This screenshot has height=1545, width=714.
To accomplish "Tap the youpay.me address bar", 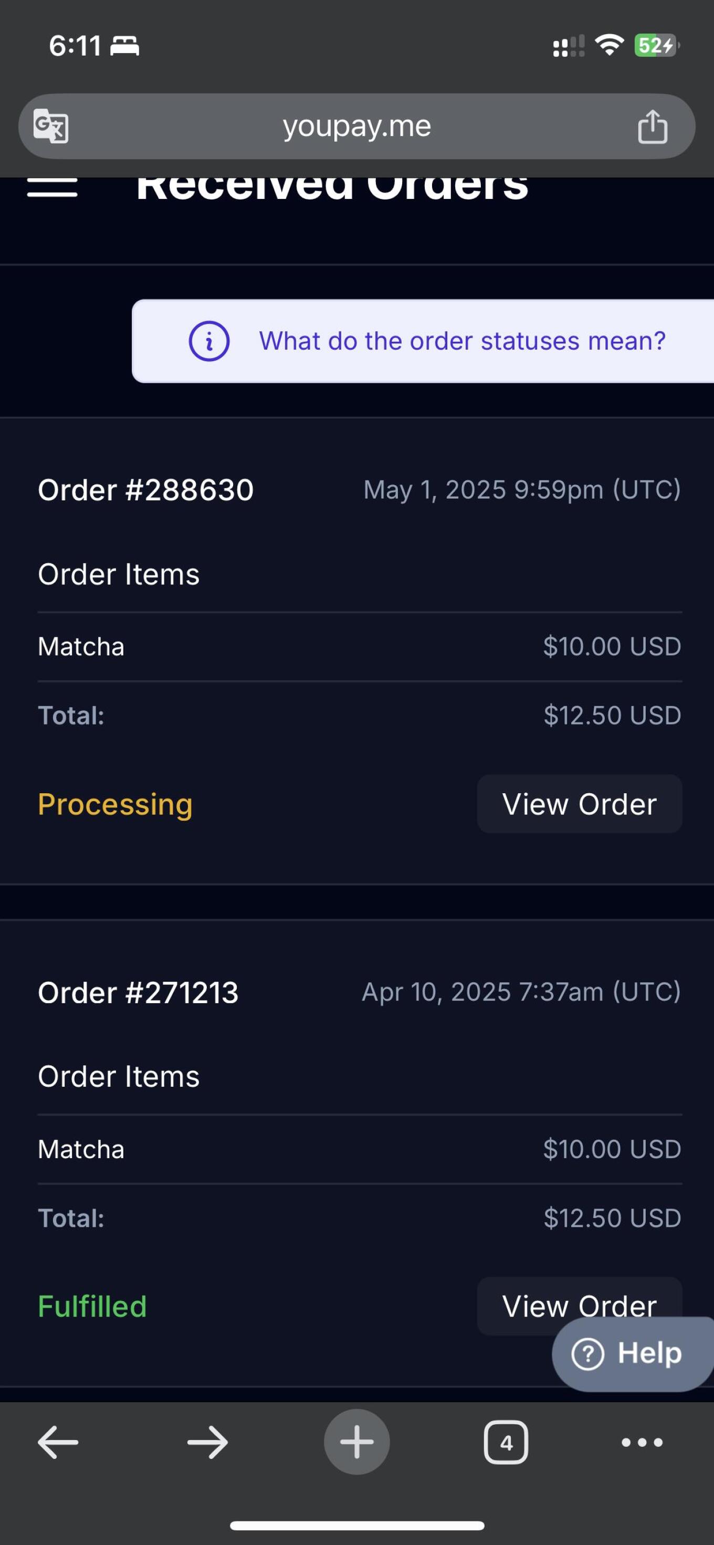I will 356,126.
